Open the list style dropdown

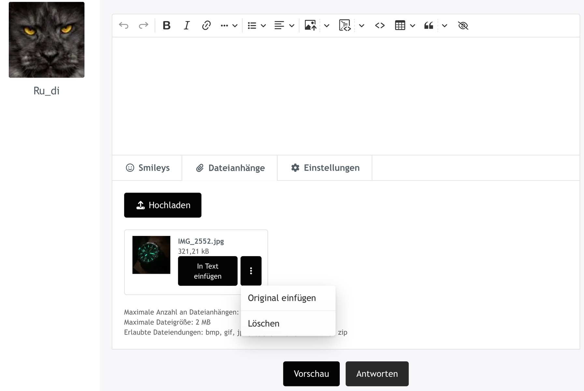pyautogui.click(x=257, y=25)
